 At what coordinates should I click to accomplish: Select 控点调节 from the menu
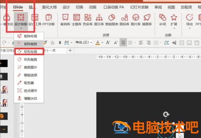29,91
